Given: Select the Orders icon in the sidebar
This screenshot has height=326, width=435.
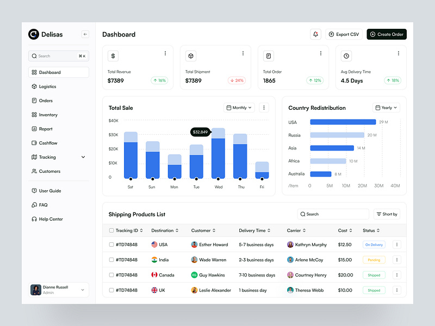Looking at the screenshot, I should coord(34,101).
